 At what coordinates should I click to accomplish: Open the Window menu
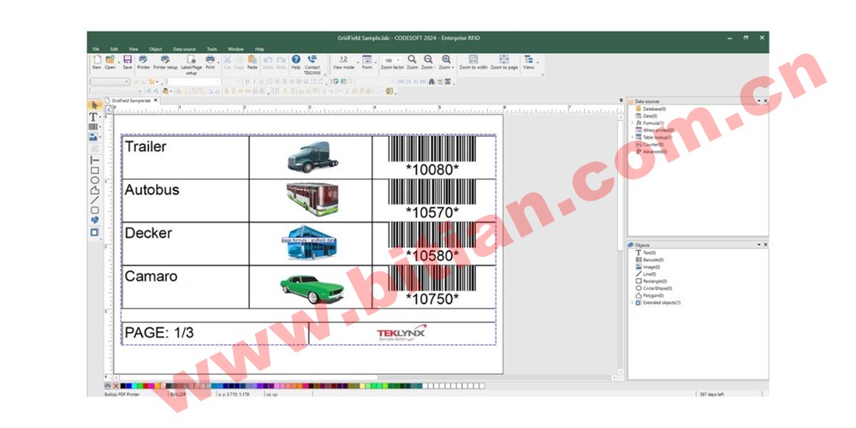(236, 49)
